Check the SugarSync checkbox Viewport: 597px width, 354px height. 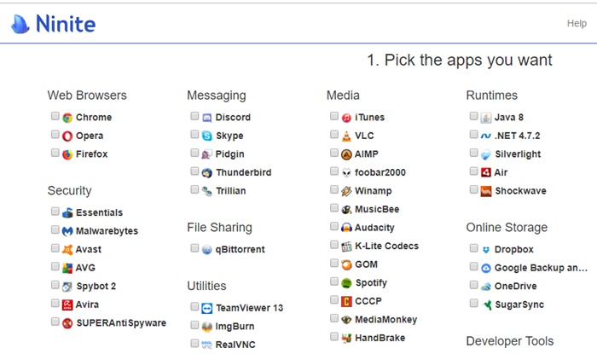[x=473, y=303]
